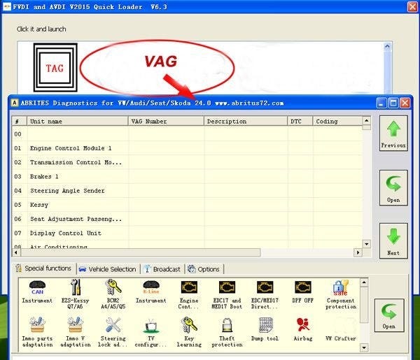Open Component protection function
This screenshot has height=360, width=420.
coord(341,295)
